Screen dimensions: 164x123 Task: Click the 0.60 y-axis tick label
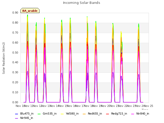15,43
